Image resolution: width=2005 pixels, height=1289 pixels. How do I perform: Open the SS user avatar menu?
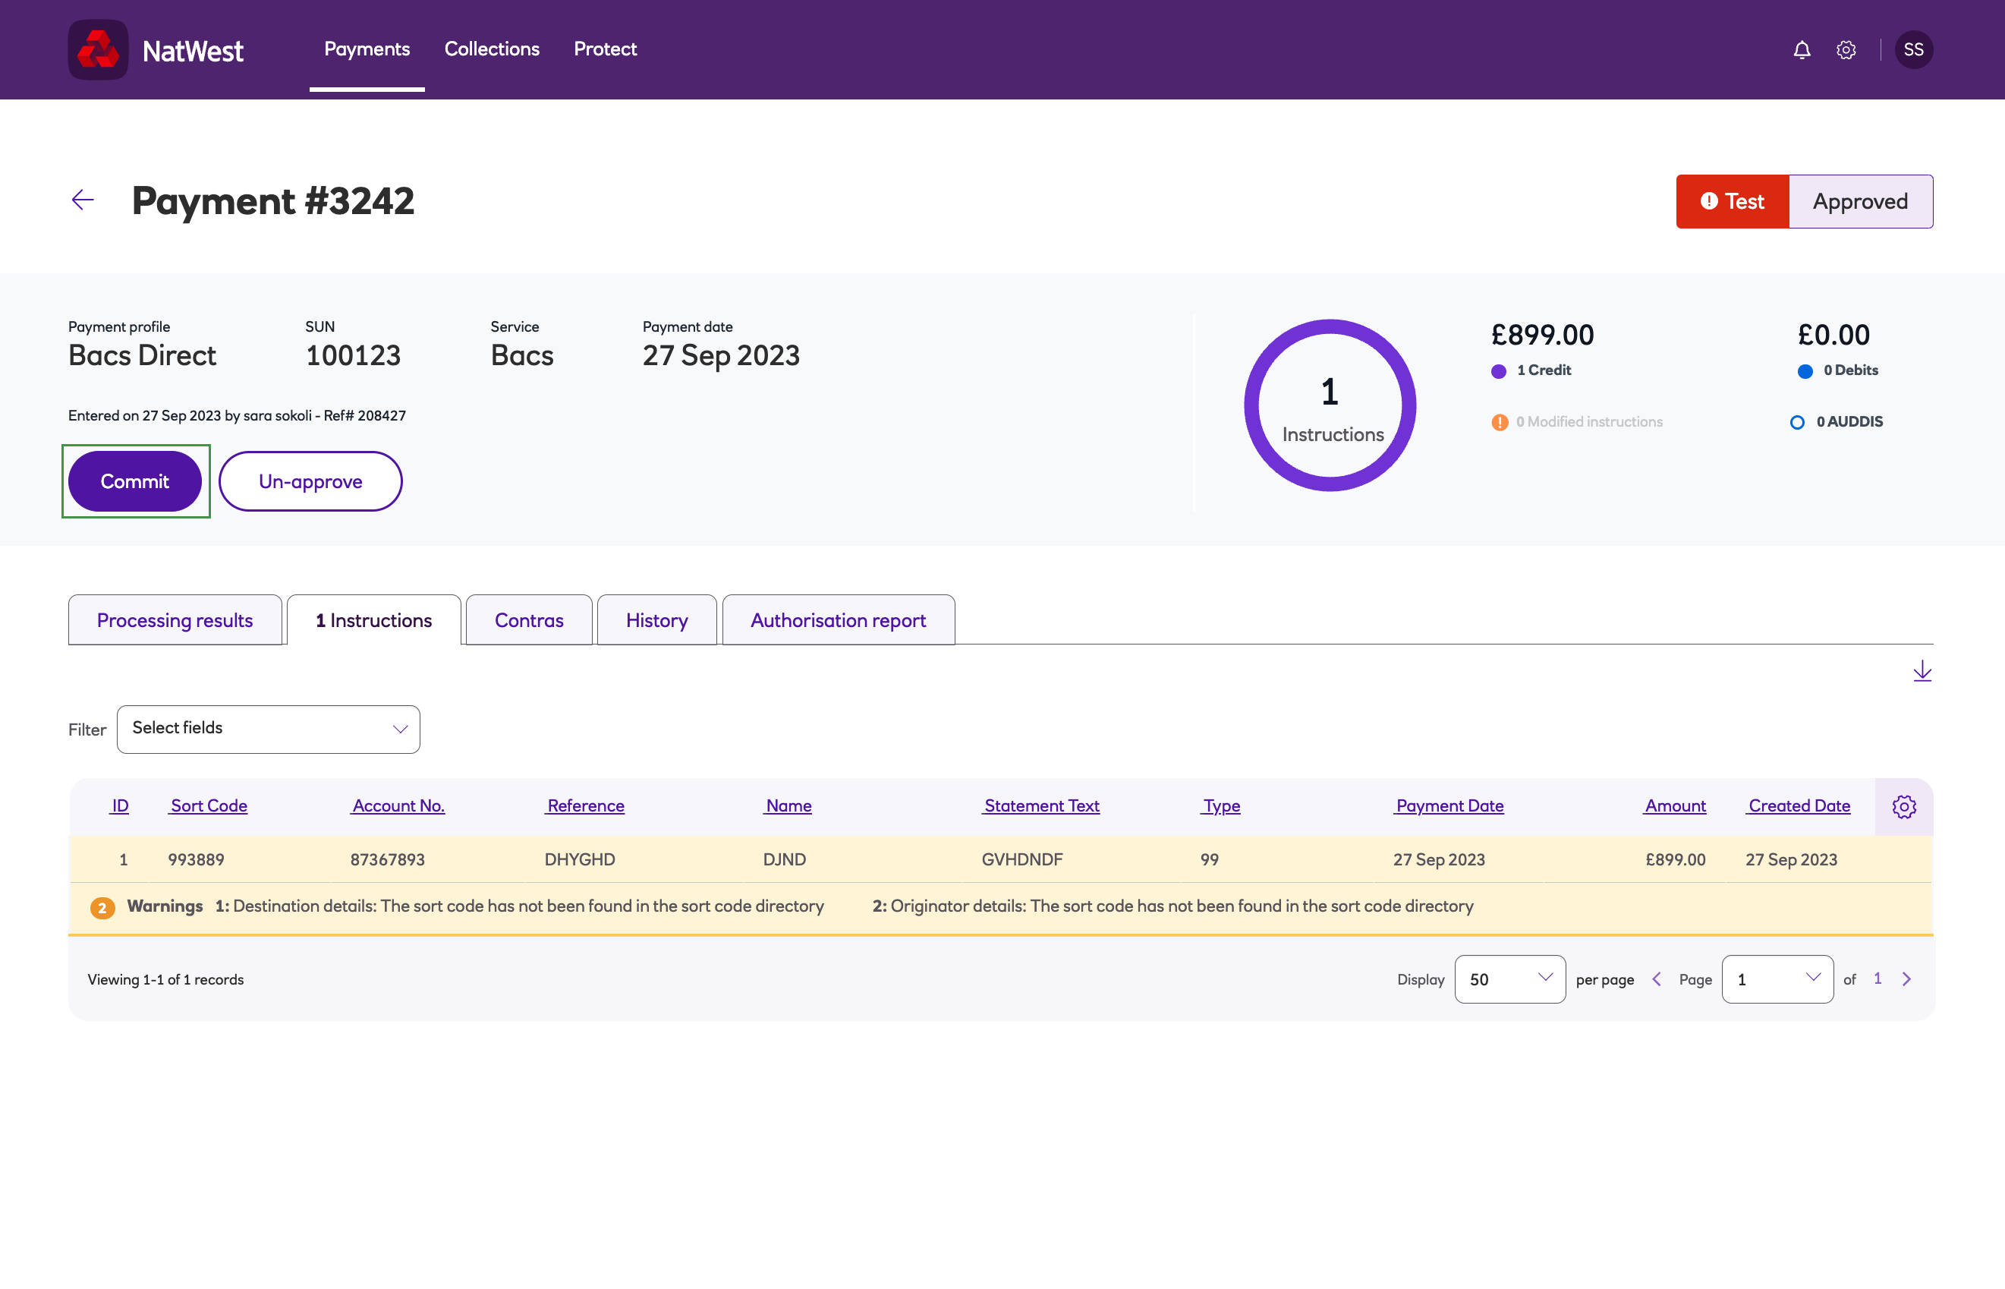pos(1913,49)
